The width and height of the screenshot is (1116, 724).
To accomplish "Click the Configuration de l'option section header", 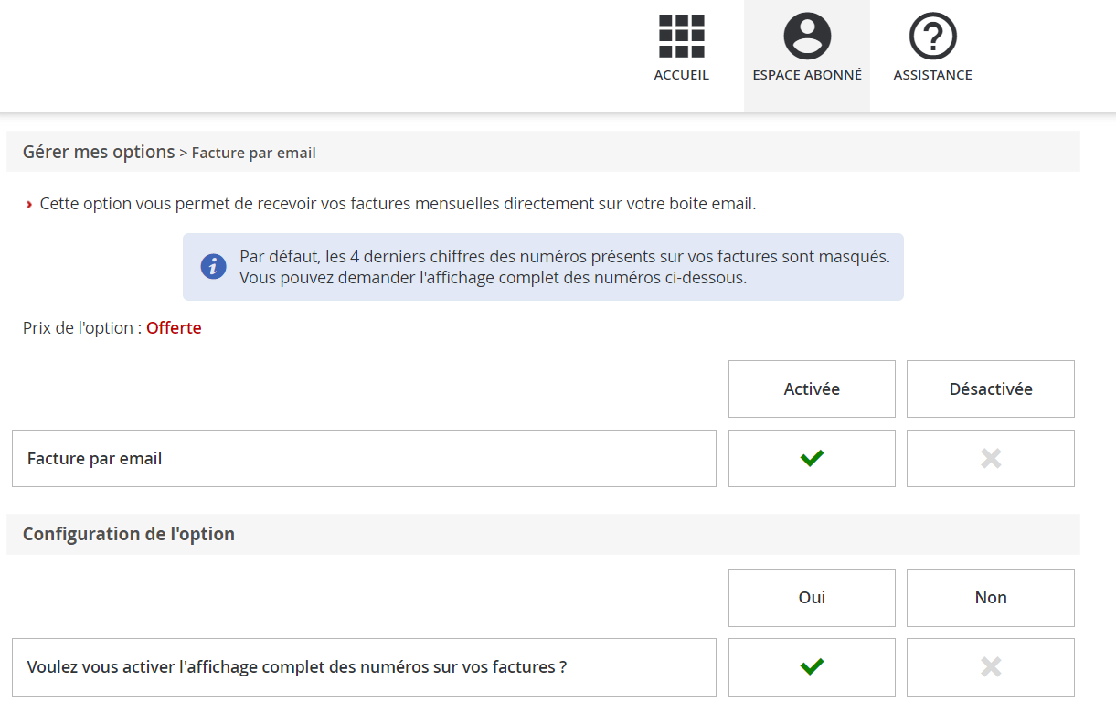I will tap(129, 534).
